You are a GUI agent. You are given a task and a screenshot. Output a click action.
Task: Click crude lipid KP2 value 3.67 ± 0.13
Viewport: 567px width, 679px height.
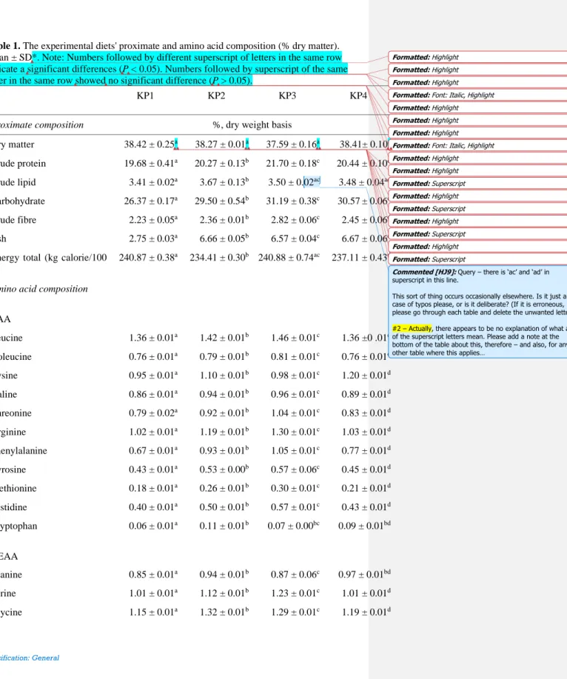click(224, 182)
